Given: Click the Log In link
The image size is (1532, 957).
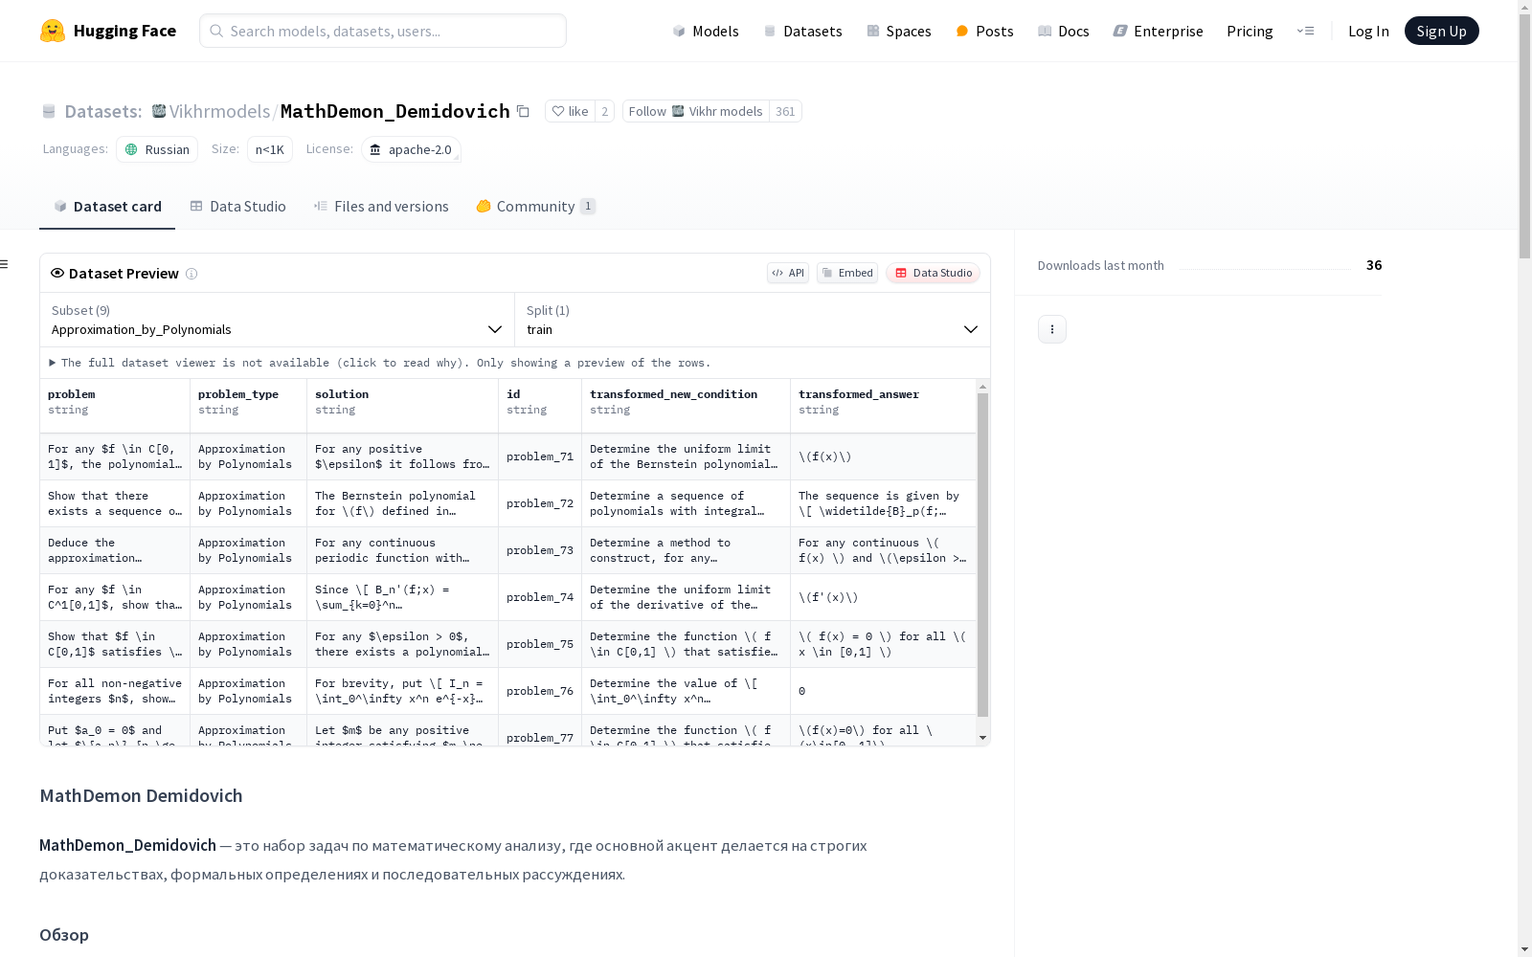Looking at the screenshot, I should point(1368,31).
